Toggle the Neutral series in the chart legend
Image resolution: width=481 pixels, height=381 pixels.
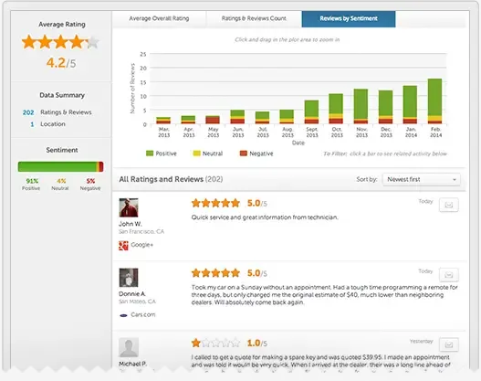click(x=208, y=153)
